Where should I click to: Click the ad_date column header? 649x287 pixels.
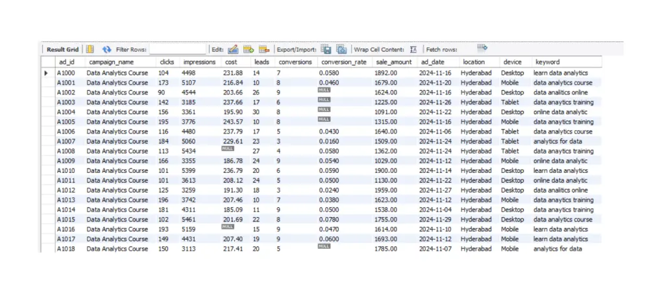[x=433, y=62]
